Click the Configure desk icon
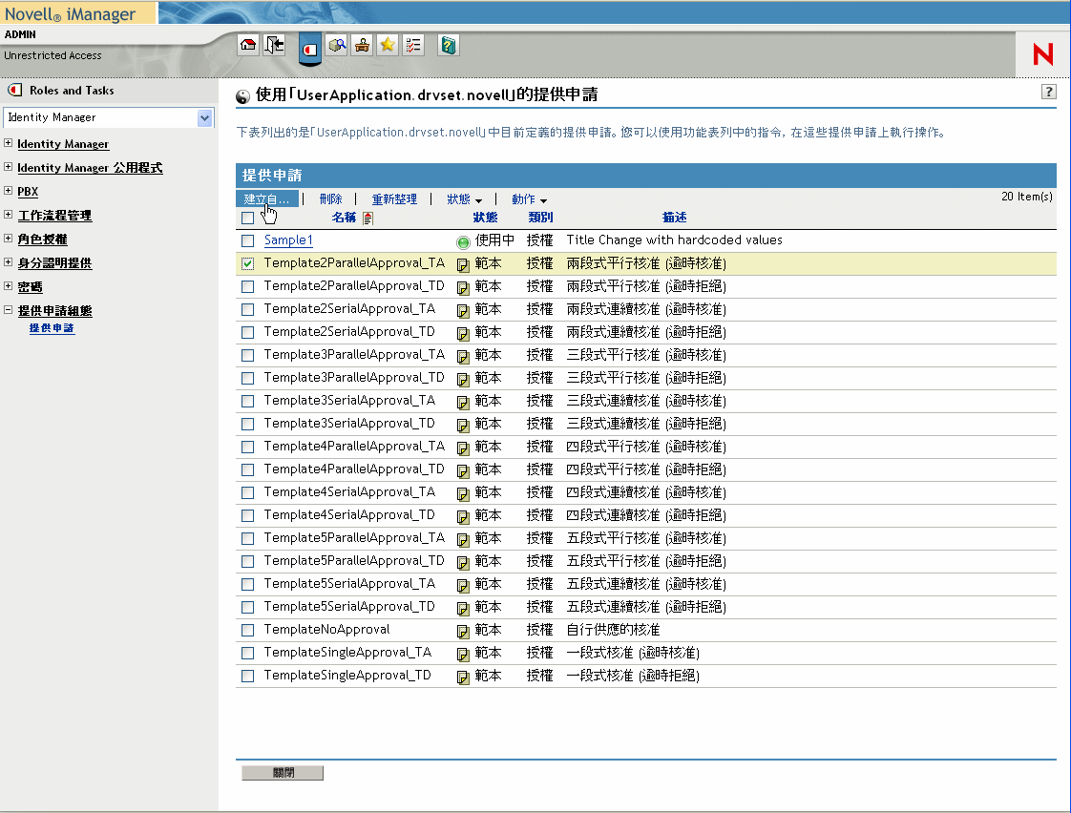This screenshot has width=1071, height=813. tap(362, 45)
